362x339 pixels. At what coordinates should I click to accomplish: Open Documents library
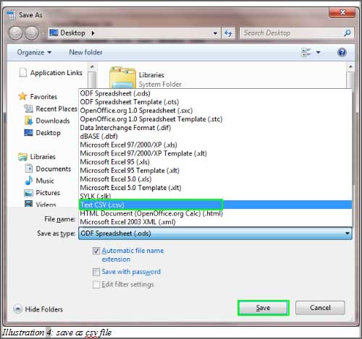click(x=54, y=169)
